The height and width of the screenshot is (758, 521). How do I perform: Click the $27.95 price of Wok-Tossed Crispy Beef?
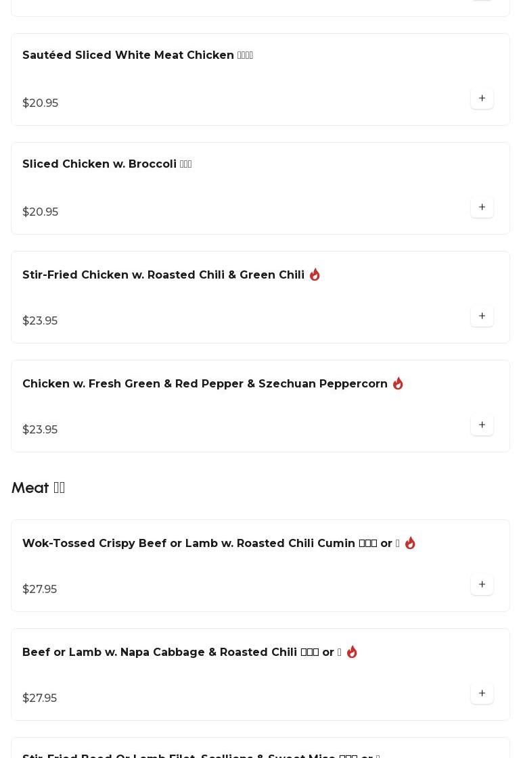(x=40, y=589)
